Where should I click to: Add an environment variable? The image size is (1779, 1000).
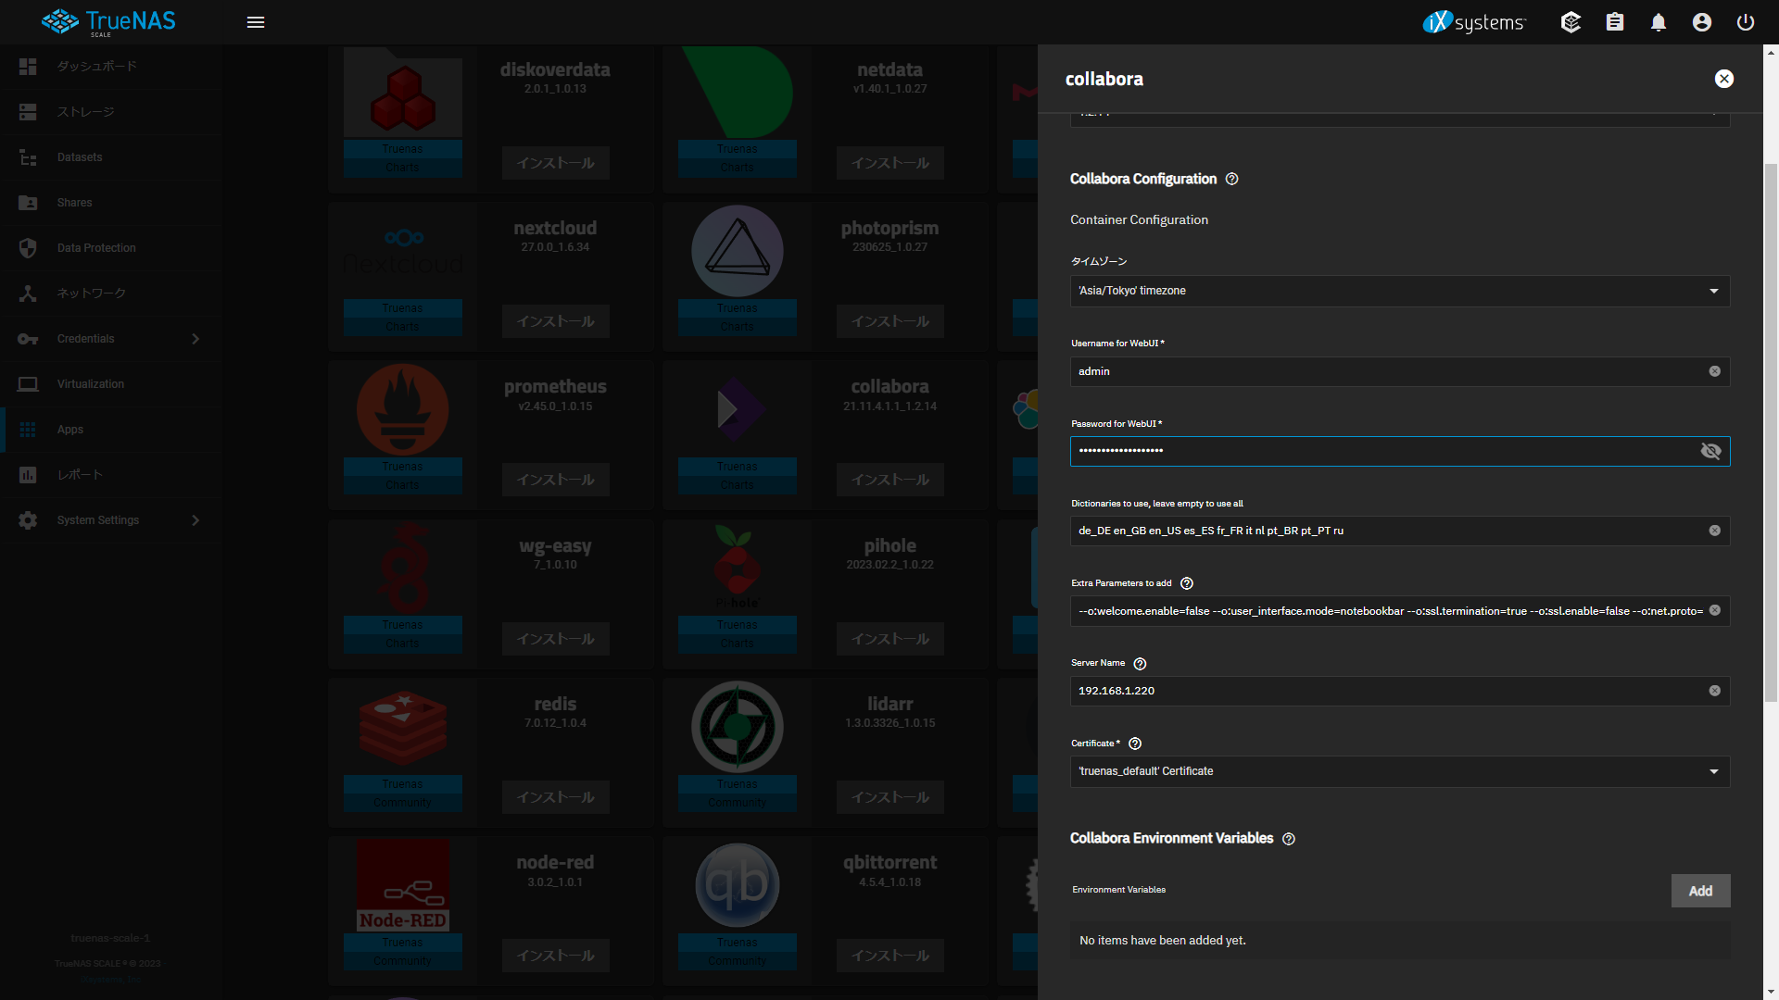(1700, 891)
